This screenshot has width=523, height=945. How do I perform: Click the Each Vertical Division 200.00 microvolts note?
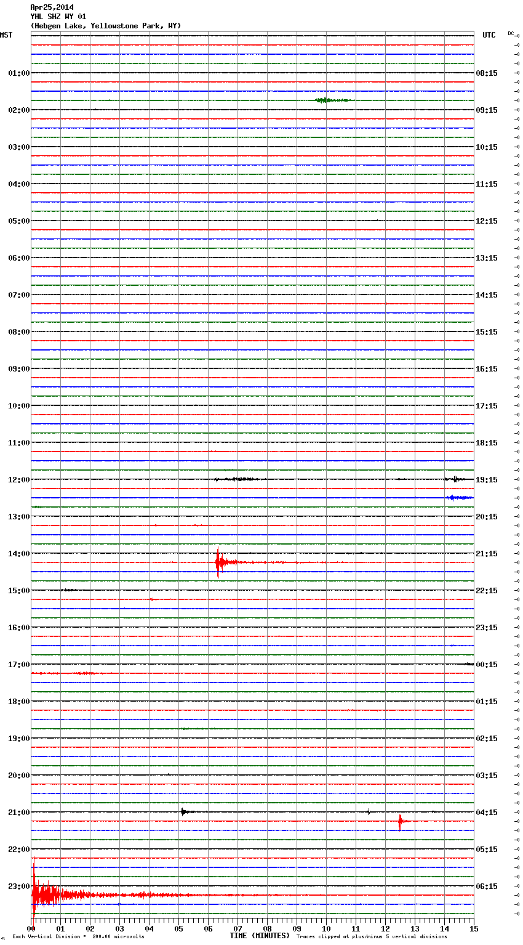78,937
